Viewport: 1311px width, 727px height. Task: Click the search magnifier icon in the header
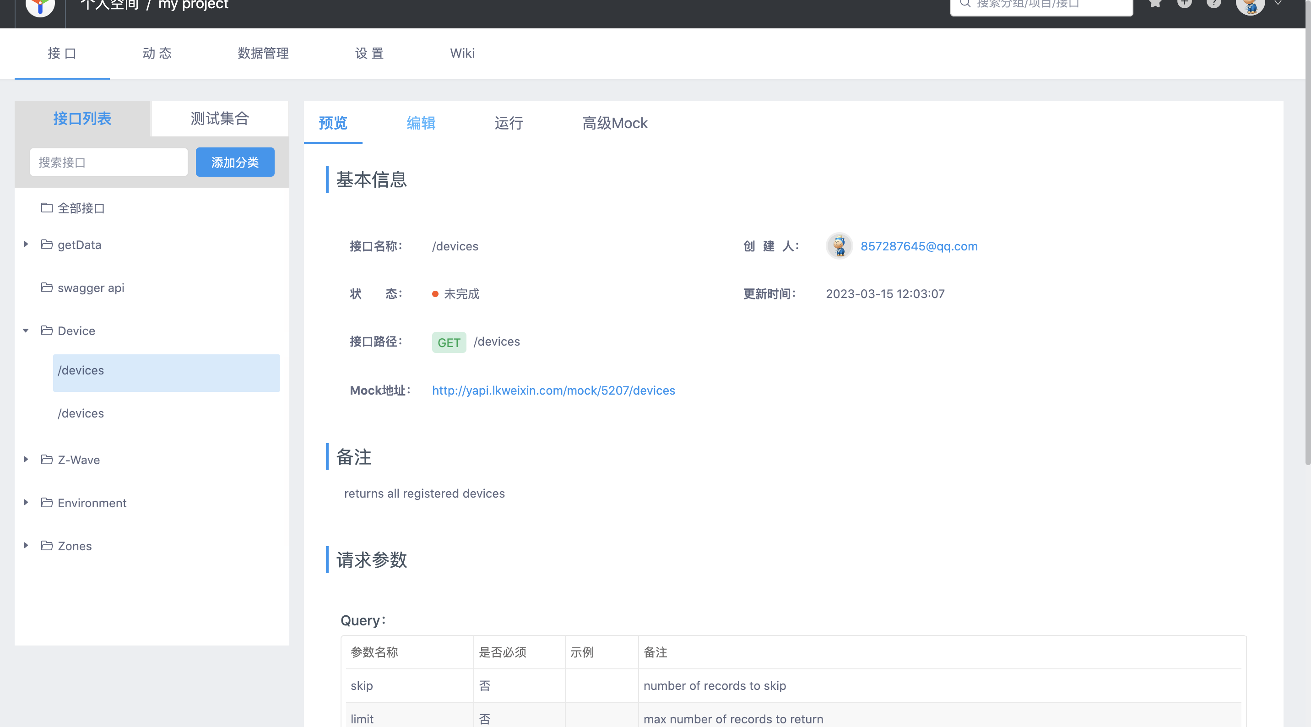pyautogui.click(x=965, y=4)
